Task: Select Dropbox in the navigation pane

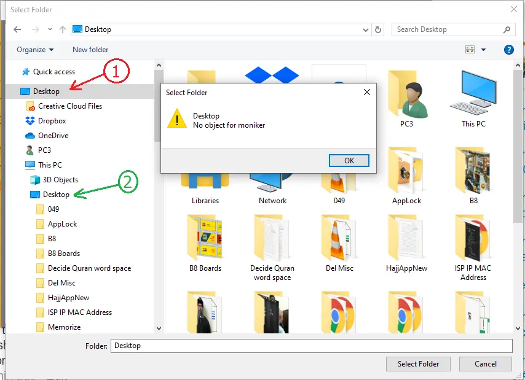Action: [46, 121]
